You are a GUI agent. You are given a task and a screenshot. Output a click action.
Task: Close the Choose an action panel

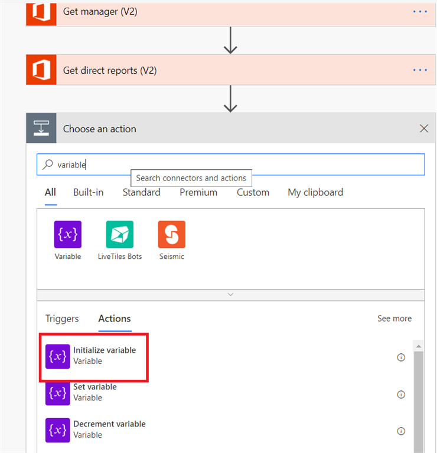[x=423, y=129]
